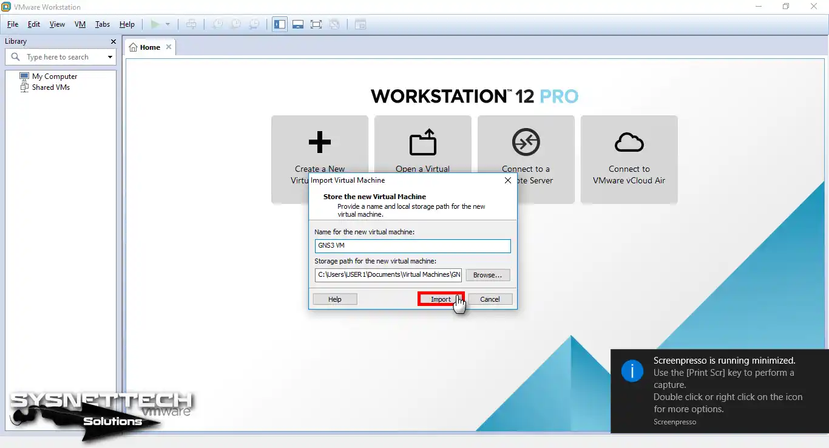Click the Help button in dialog
The image size is (829, 448).
click(335, 299)
